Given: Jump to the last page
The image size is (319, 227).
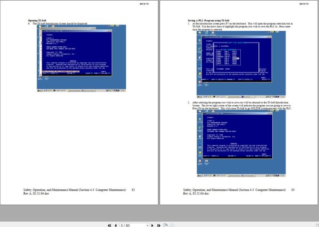Looking at the screenshot, I should [x=158, y=225].
